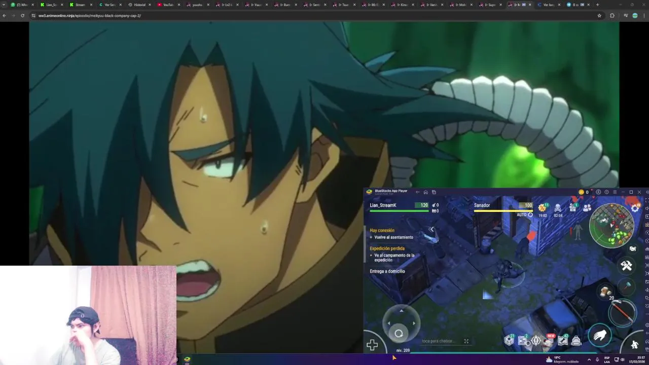649x365 pixels.
Task: Open the Hay conexión quest
Action: [382, 230]
